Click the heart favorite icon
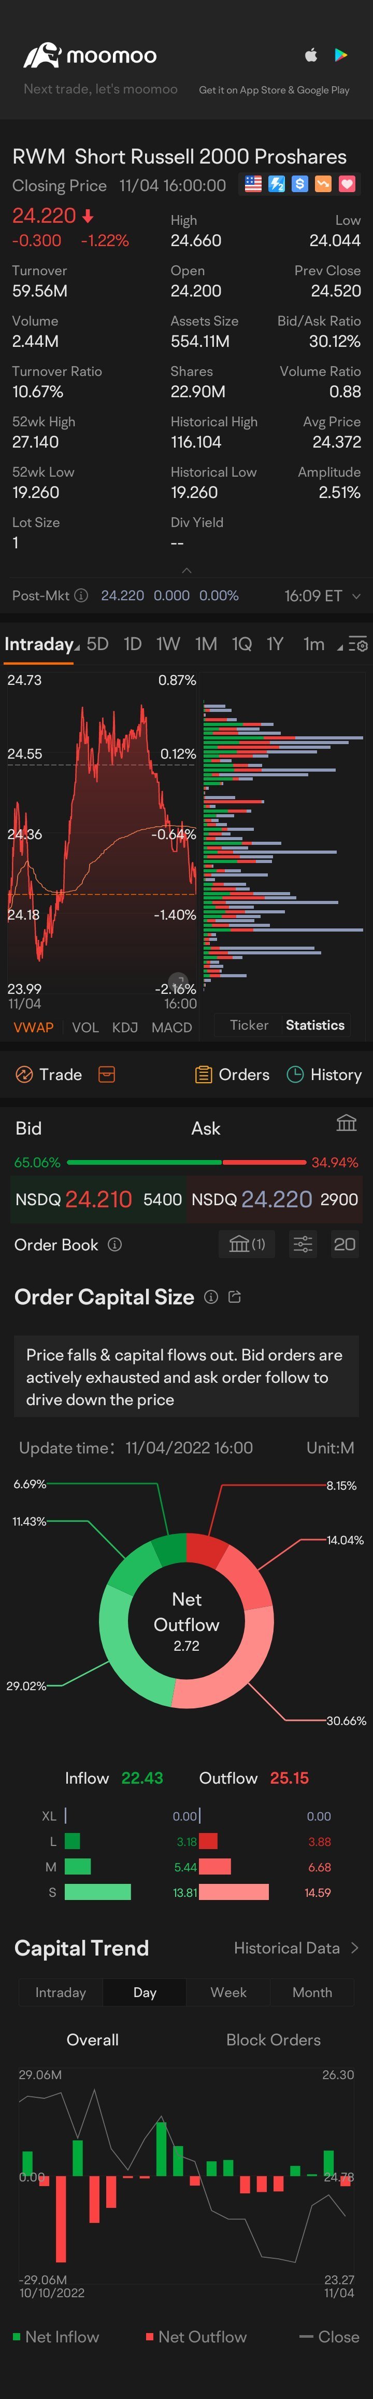 [347, 184]
